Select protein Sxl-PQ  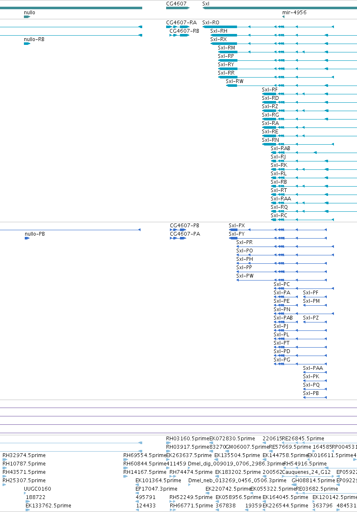click(311, 385)
